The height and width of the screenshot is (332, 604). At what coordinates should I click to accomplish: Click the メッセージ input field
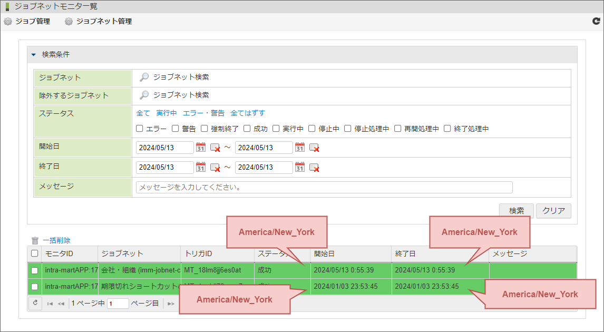[x=324, y=187]
